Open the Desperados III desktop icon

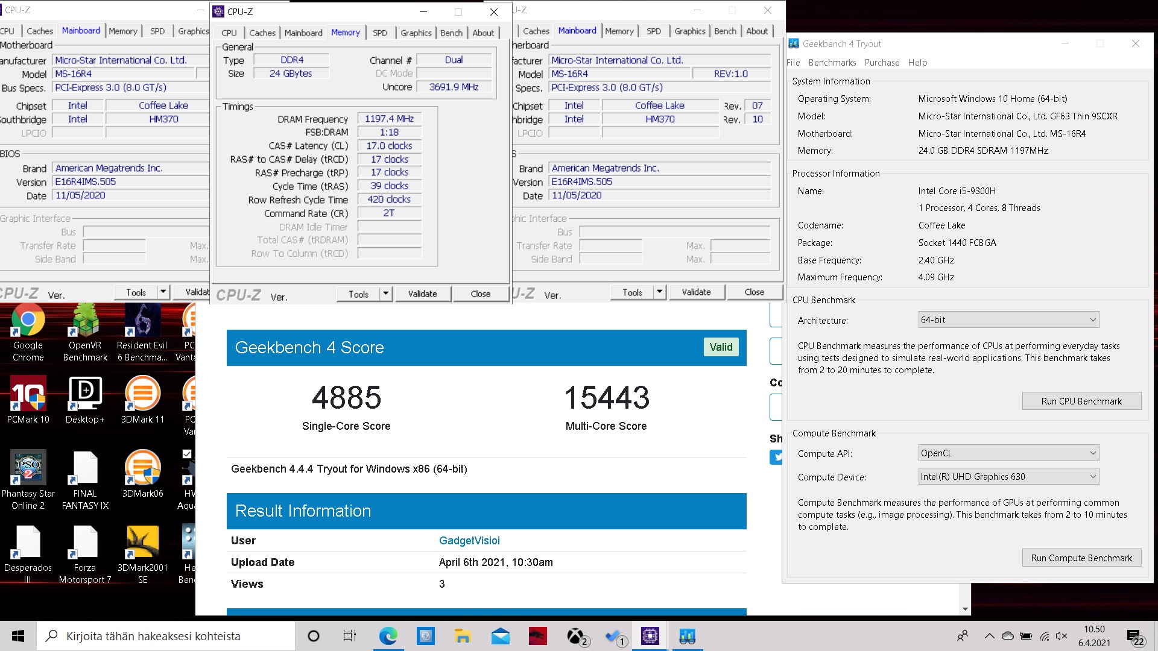pyautogui.click(x=28, y=555)
